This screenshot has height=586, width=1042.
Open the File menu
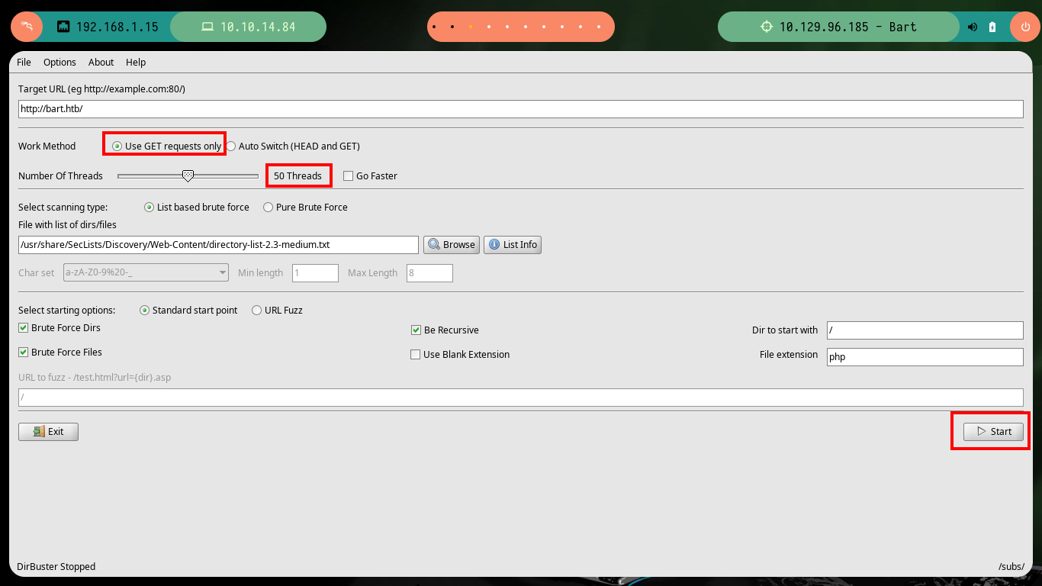coord(24,62)
